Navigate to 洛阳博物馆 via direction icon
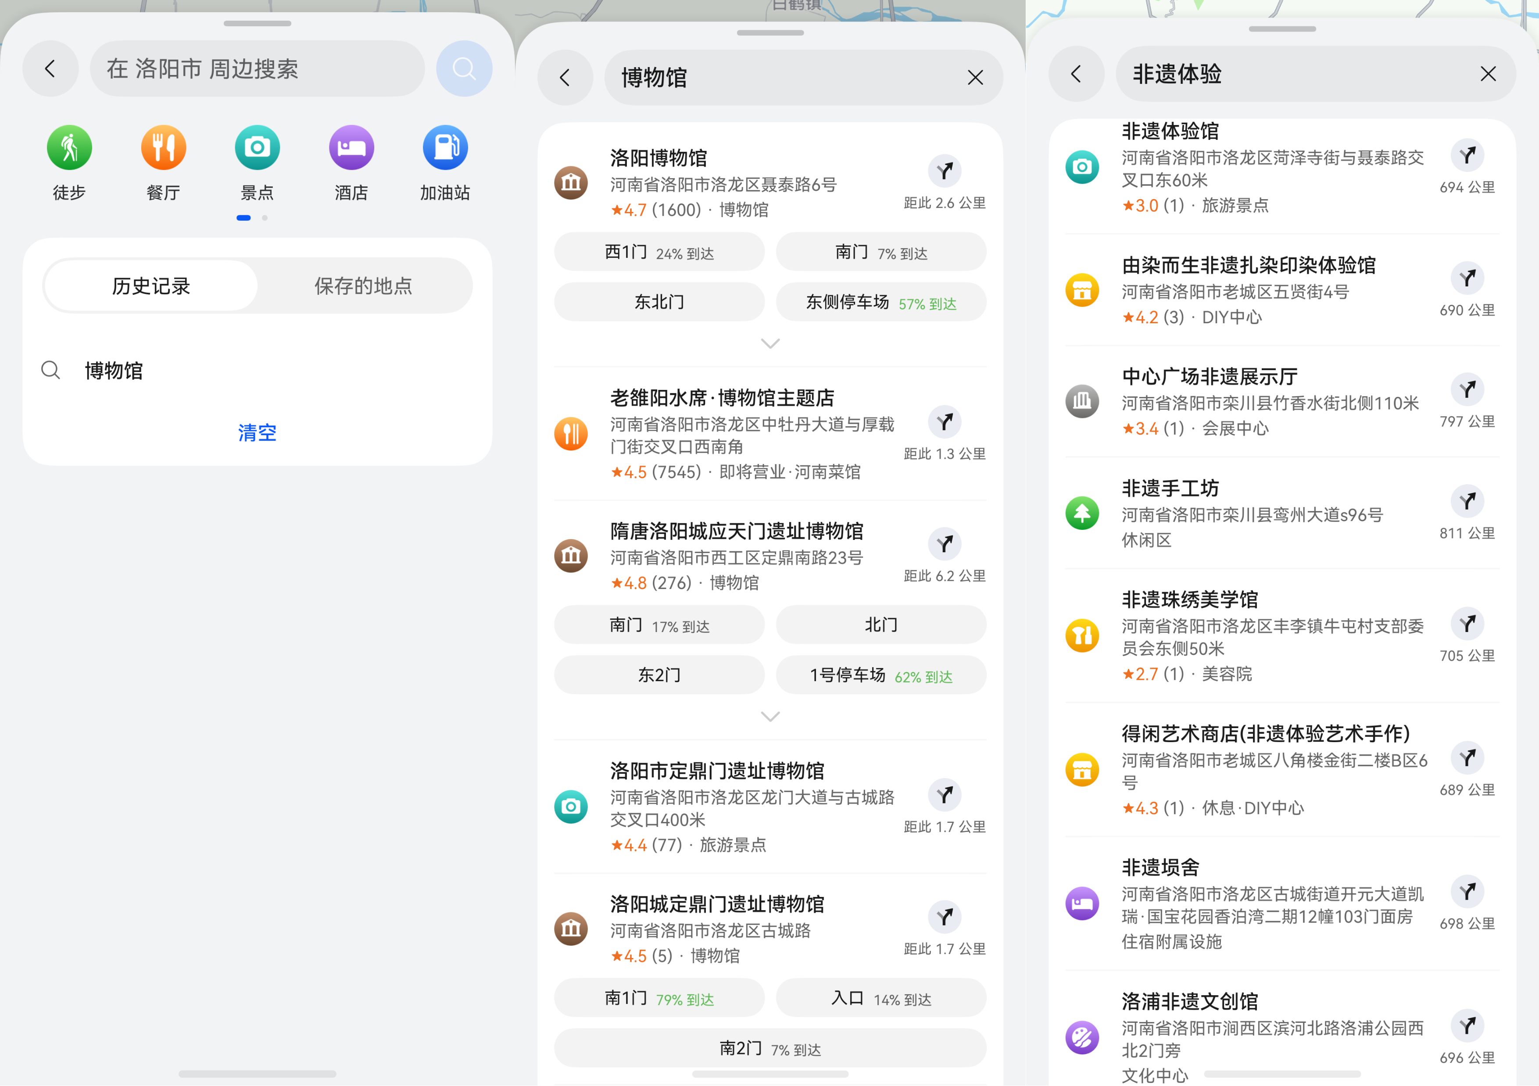 pyautogui.click(x=945, y=171)
